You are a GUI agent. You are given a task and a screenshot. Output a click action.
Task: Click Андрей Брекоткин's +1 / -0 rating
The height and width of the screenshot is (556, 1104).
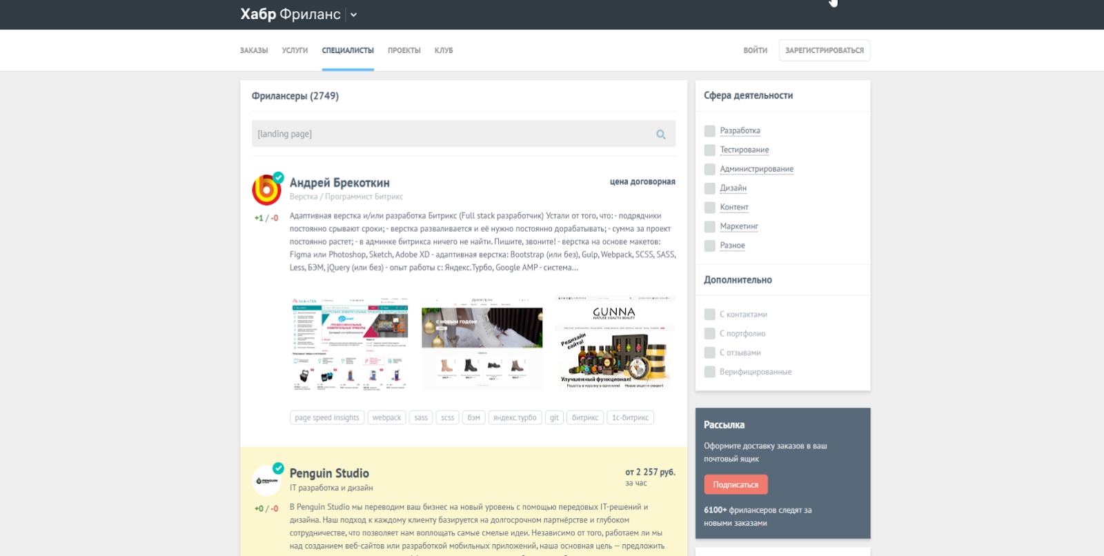point(266,218)
